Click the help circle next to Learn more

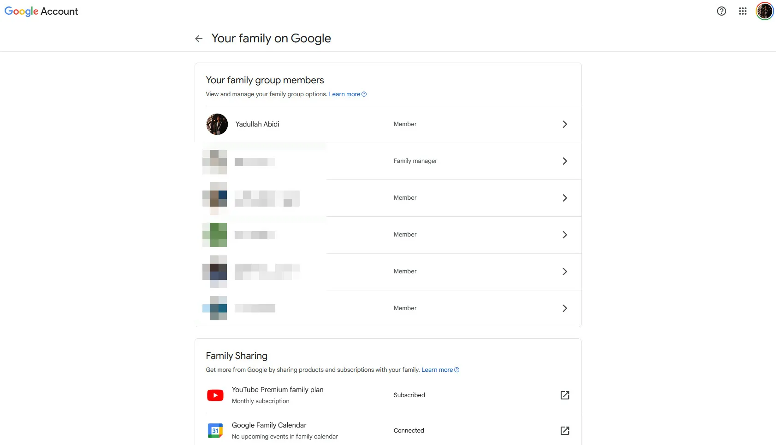[364, 94]
